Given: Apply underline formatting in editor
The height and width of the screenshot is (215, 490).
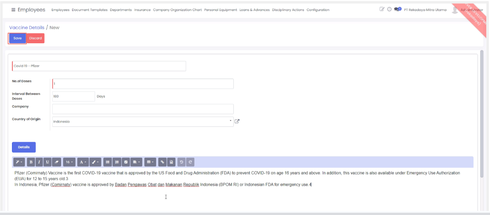Looking at the screenshot, I should 47,162.
